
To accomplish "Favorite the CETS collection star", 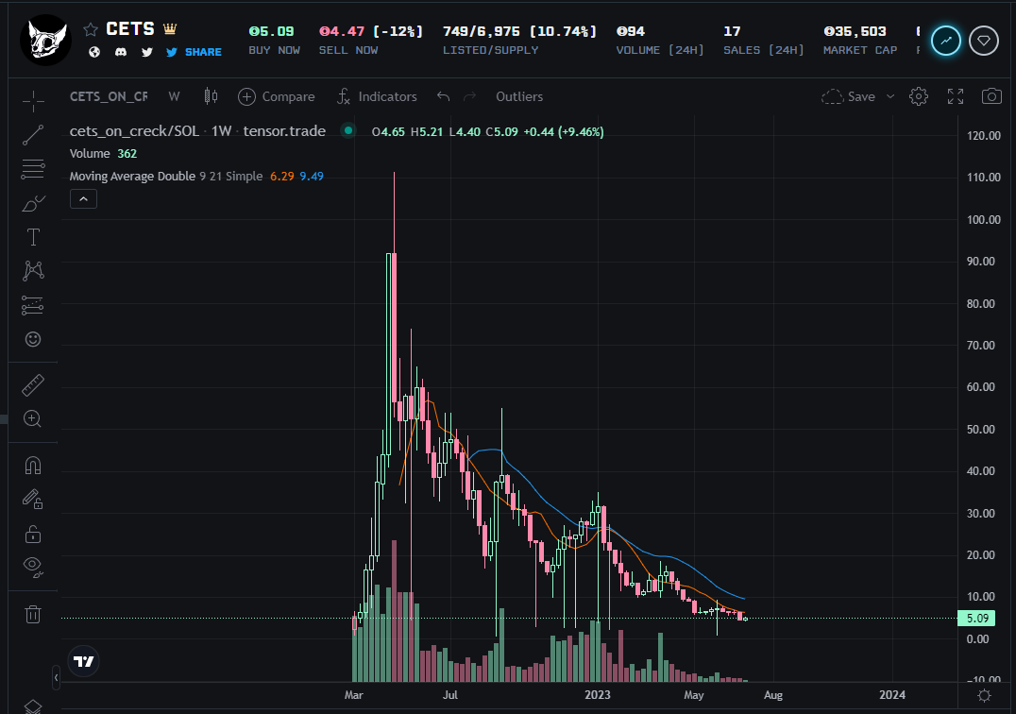I will click(x=91, y=29).
